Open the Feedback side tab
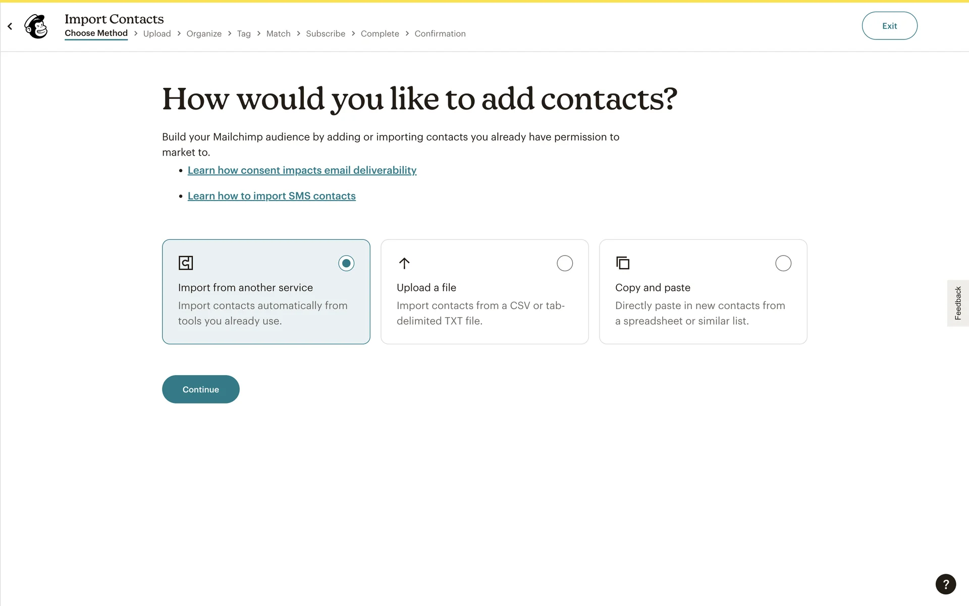 (957, 303)
